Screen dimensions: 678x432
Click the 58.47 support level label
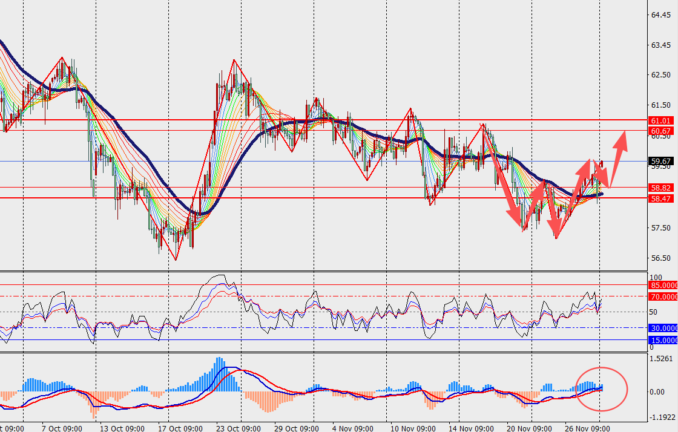click(x=660, y=198)
